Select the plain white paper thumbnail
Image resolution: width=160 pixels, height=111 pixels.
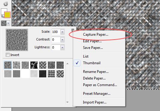click(x=25, y=74)
